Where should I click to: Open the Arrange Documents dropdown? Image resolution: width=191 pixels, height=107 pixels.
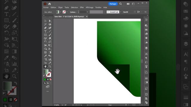point(128,4)
